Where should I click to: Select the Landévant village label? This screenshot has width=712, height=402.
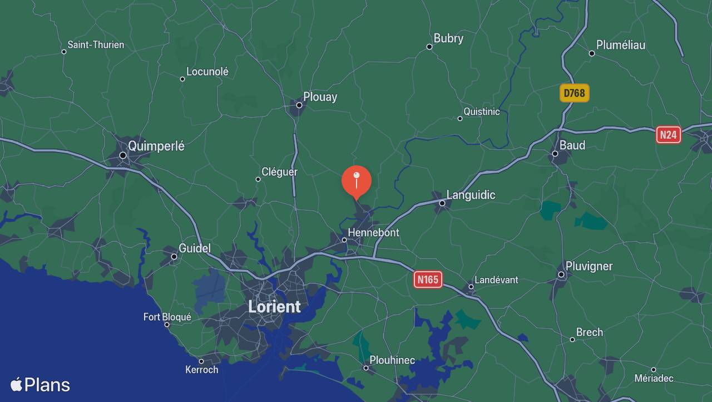497,280
